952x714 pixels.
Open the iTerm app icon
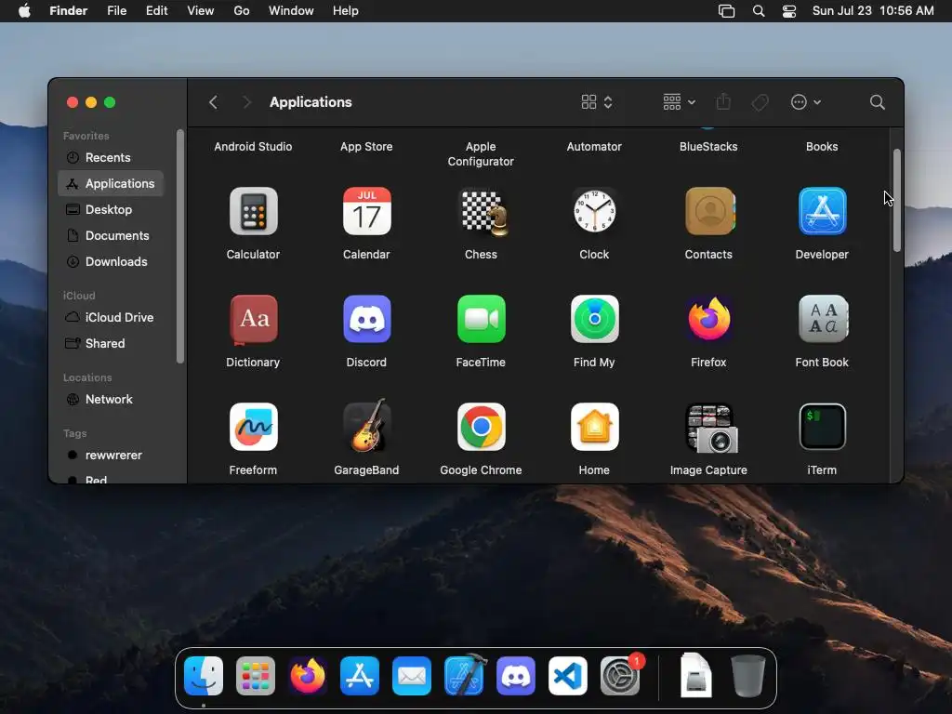pyautogui.click(x=822, y=427)
